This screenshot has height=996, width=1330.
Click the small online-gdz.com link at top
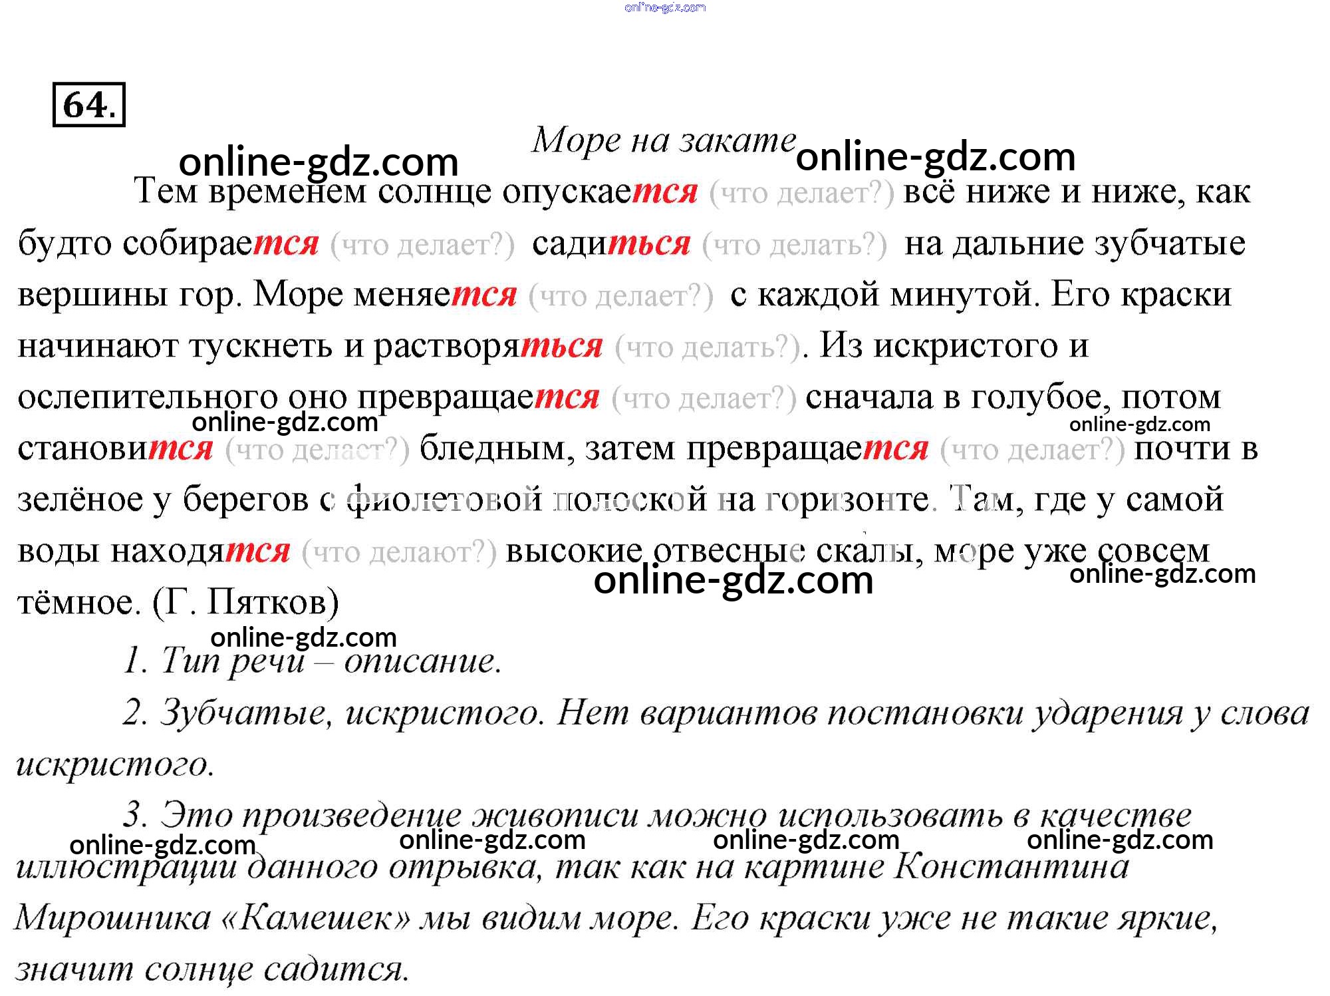point(665,8)
